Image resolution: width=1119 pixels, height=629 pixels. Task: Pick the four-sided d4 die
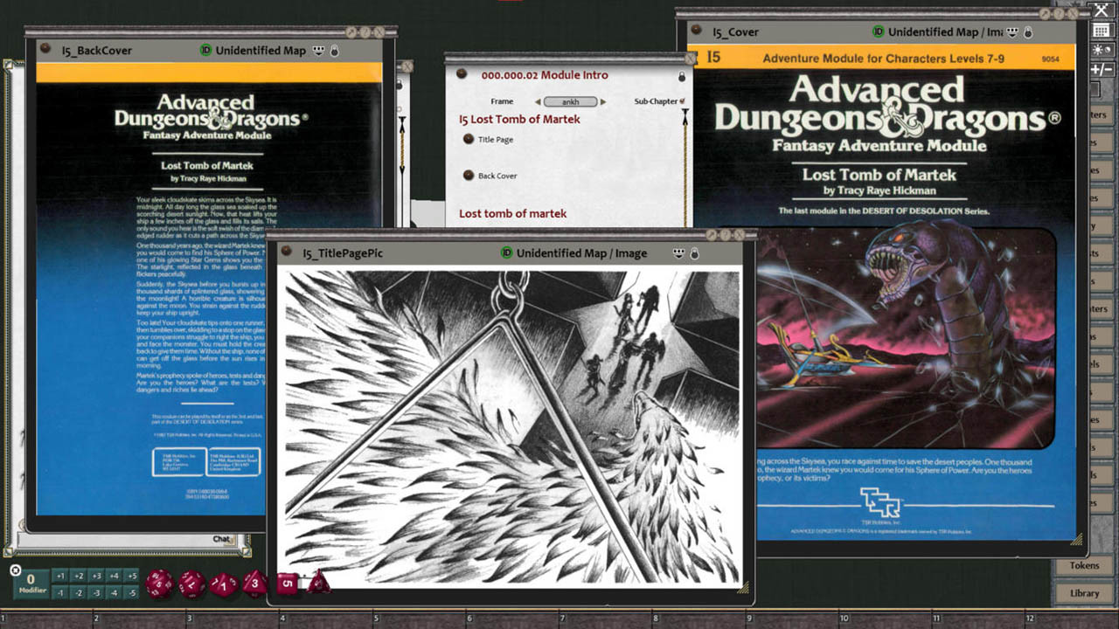[319, 582]
